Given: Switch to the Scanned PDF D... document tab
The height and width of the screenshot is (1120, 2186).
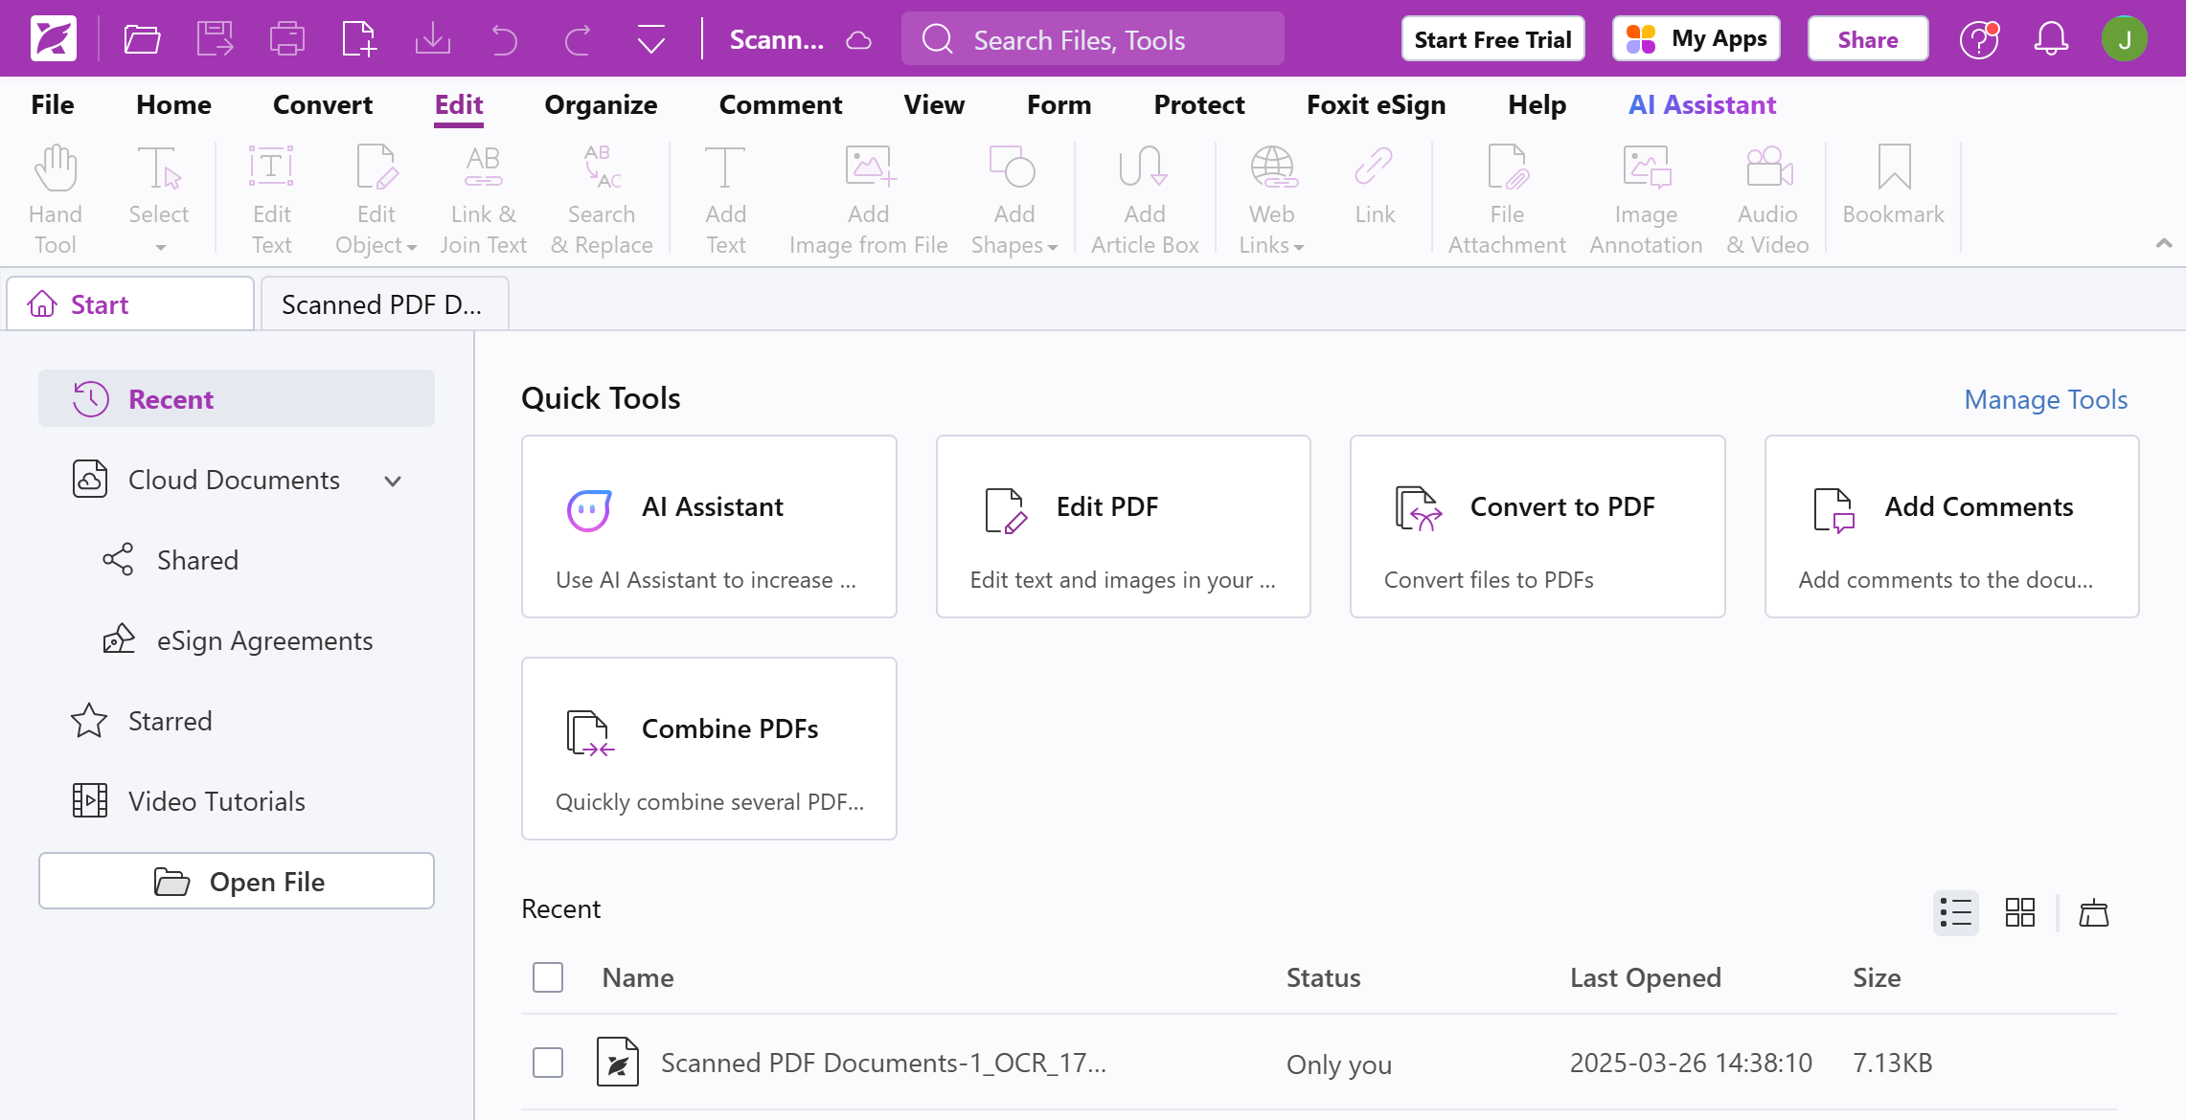Looking at the screenshot, I should click(x=384, y=304).
